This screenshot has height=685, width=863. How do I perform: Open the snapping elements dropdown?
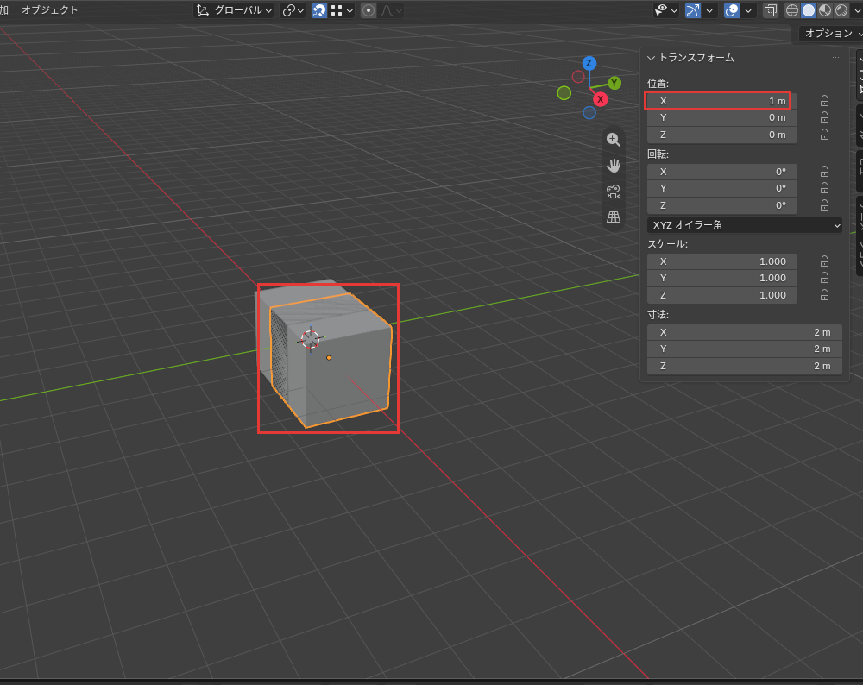pos(342,10)
